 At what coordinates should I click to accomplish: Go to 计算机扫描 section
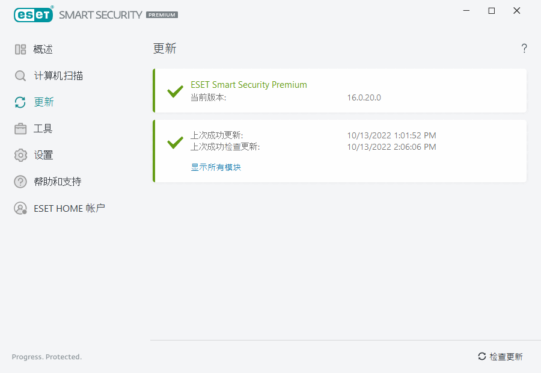[x=58, y=76]
